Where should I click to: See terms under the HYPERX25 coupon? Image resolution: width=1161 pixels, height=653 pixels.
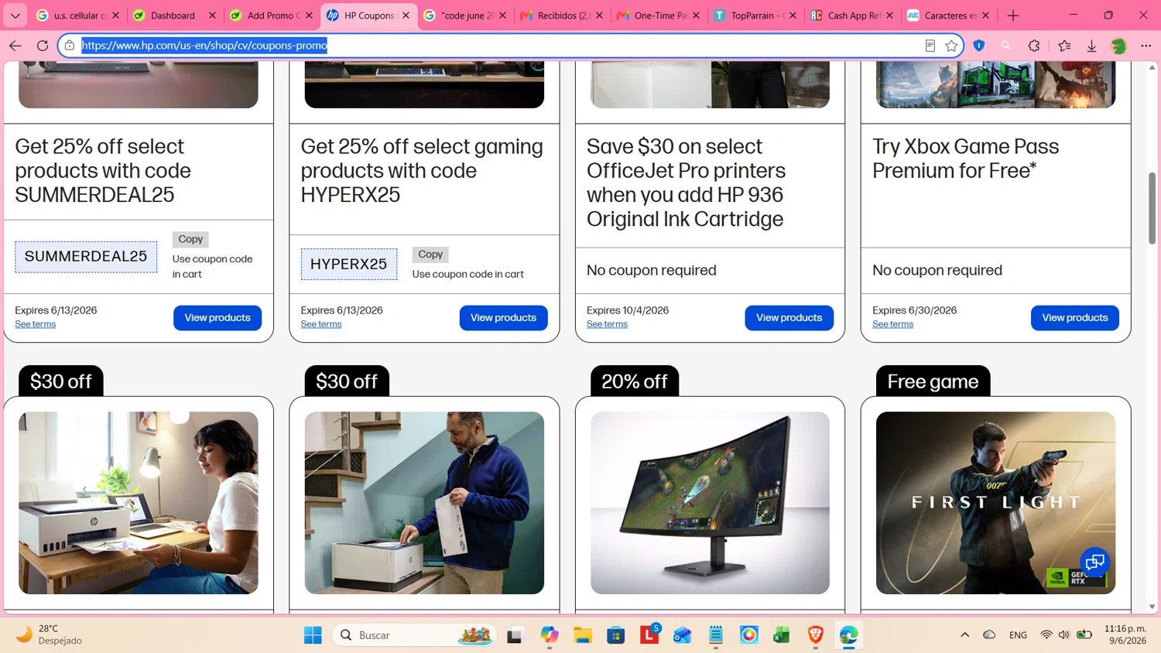321,324
